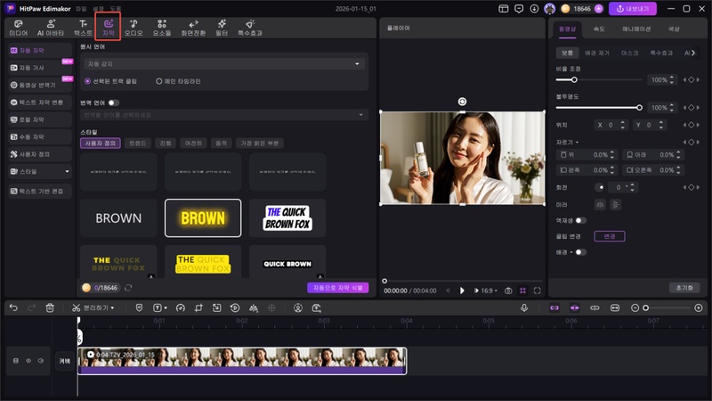Toggle track mute icon in track header
This screenshot has width=712, height=401.
(41, 361)
